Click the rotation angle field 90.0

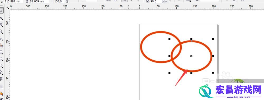156,2
